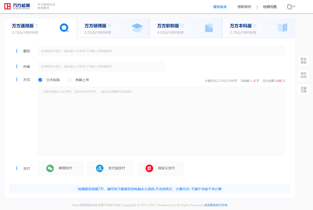This screenshot has height=210, width=313.
Task: Click the help icon beside 万方职称版
Action: pos(182,26)
